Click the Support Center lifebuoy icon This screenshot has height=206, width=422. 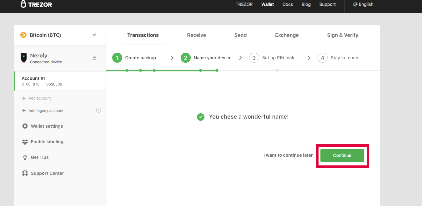tap(25, 173)
